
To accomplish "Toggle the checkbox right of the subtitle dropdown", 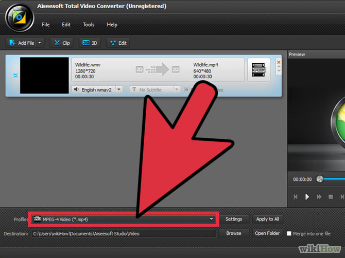I will [186, 89].
